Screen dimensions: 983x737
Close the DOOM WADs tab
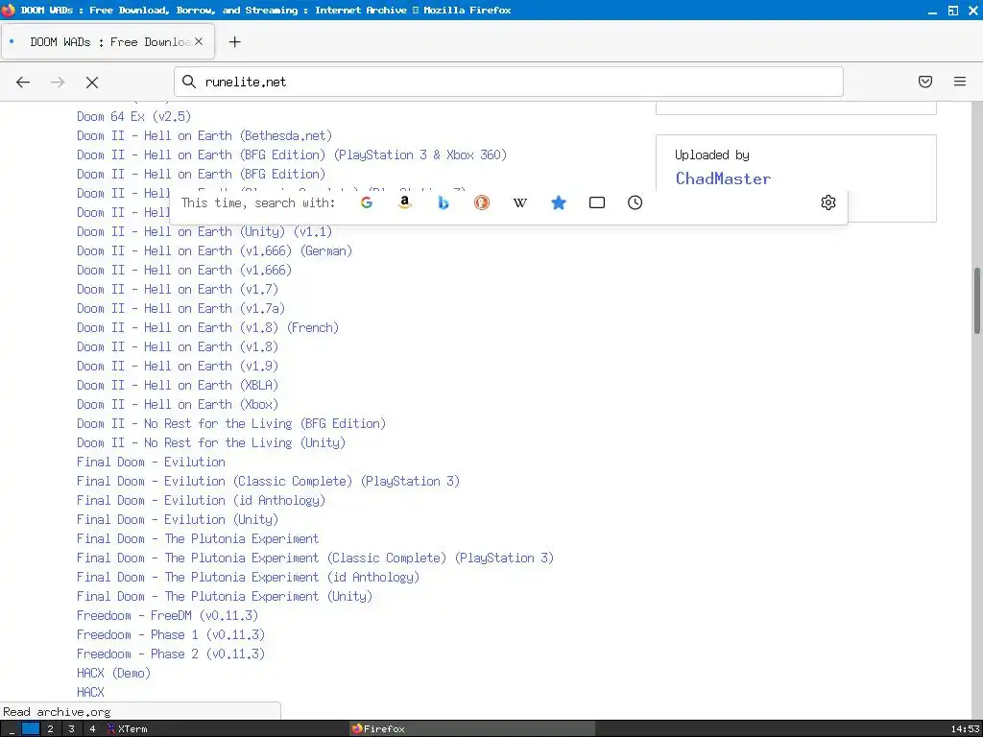[199, 41]
